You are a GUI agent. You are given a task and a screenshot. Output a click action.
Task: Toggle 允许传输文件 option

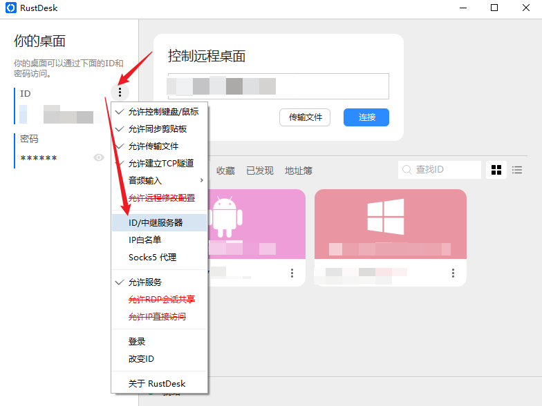tap(159, 146)
